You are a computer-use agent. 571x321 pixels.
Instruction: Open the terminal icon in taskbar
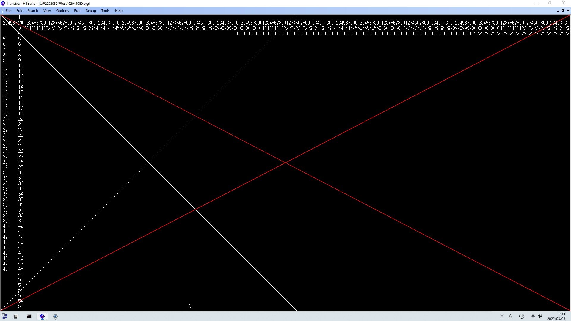(x=29, y=316)
